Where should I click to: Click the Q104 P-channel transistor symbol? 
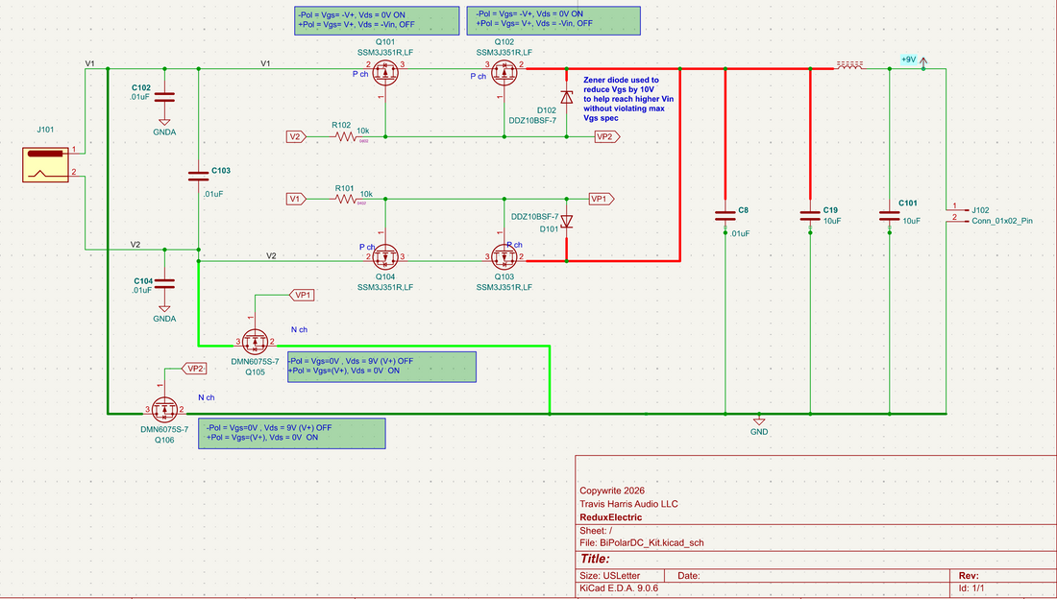pos(387,256)
